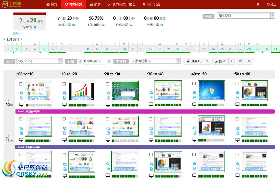This screenshot has width=280, height=179.
Task: Open document icon for 10:00 :50 to :60 screenshot
Action: click(x=238, y=97)
